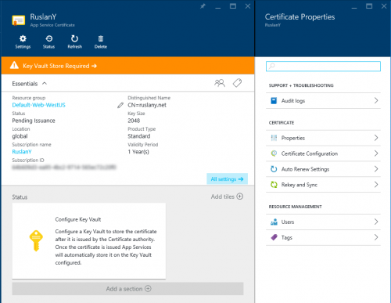Delete the certificate using trash icon
This screenshot has height=303, width=391.
coord(101,38)
